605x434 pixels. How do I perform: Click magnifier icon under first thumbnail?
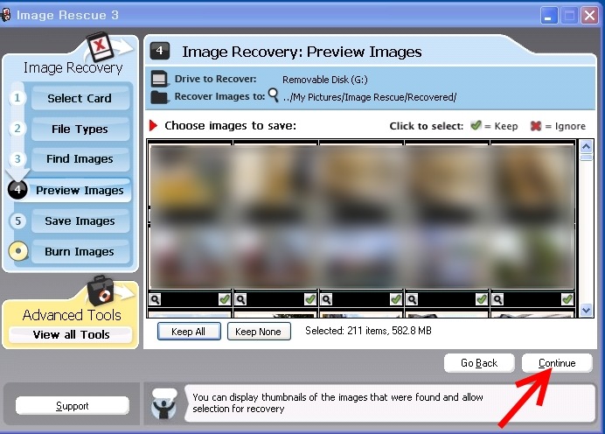click(156, 299)
